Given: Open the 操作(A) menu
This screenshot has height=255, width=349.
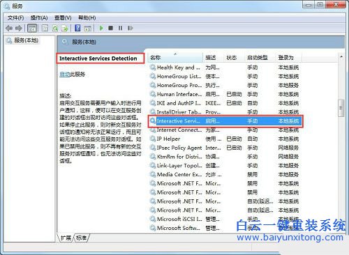Looking at the screenshot, I should [39, 17].
